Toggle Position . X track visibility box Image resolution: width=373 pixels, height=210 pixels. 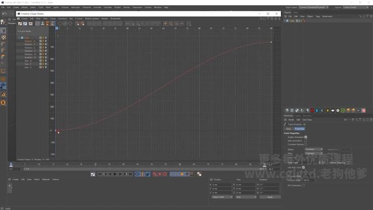[40, 41]
